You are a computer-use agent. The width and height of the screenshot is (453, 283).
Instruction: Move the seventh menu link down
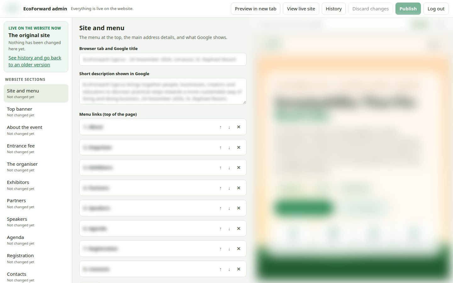pyautogui.click(x=229, y=249)
